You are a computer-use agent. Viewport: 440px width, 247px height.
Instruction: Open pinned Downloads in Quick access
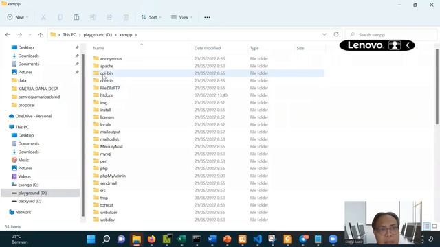28,56
